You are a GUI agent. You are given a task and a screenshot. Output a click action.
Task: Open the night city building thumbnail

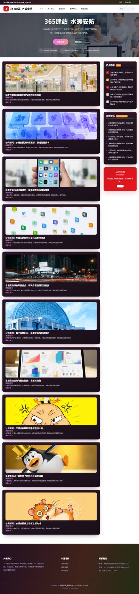click(x=51, y=268)
